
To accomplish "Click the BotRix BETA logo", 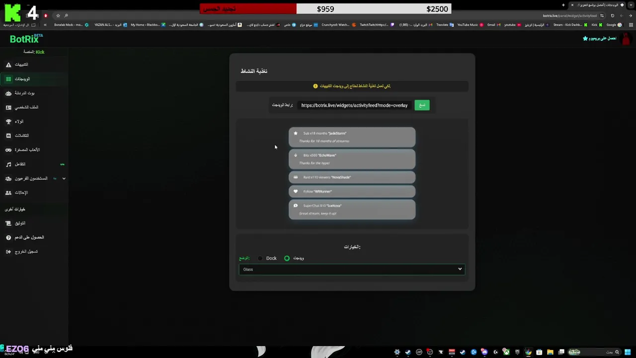I will pyautogui.click(x=26, y=38).
